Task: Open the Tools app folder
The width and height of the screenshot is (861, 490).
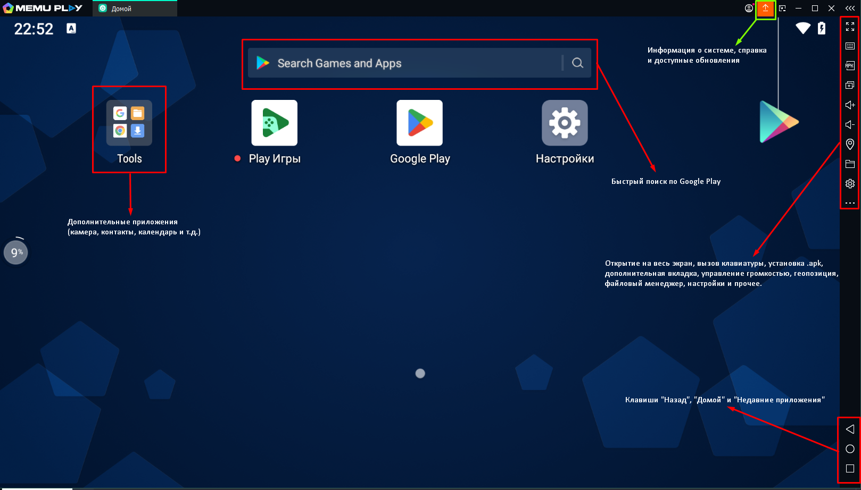Action: pyautogui.click(x=129, y=123)
